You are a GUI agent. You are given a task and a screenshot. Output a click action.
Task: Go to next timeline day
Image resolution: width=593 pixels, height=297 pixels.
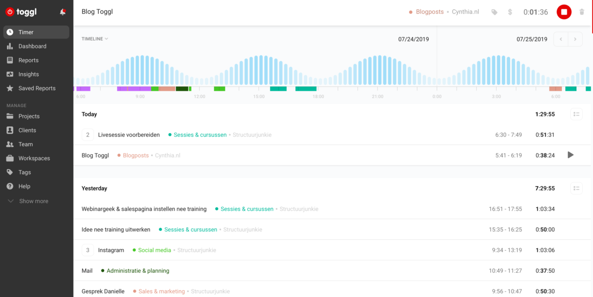click(575, 39)
